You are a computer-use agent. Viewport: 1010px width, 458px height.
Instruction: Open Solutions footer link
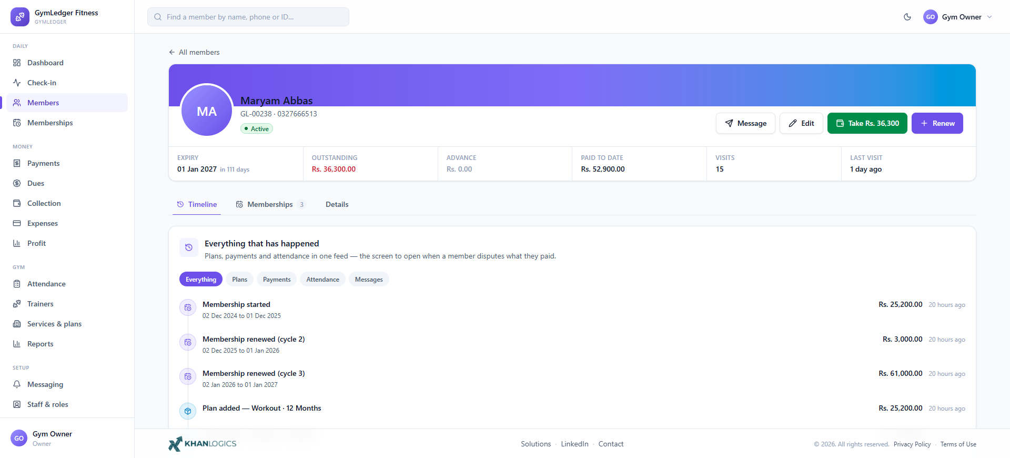(536, 444)
